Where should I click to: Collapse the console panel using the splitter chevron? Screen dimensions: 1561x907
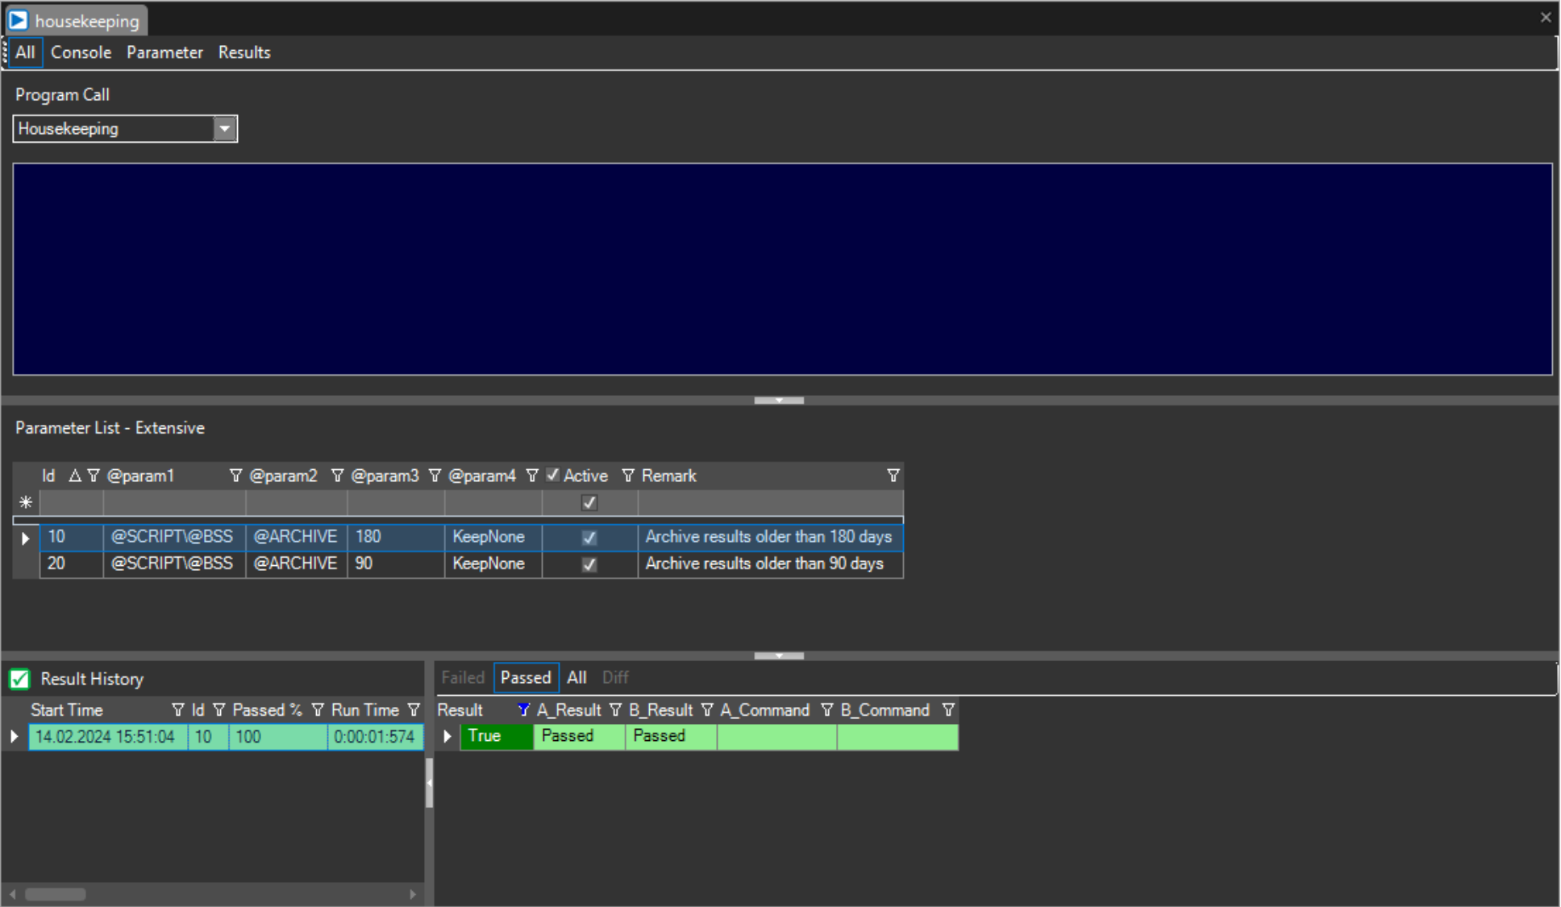click(778, 401)
